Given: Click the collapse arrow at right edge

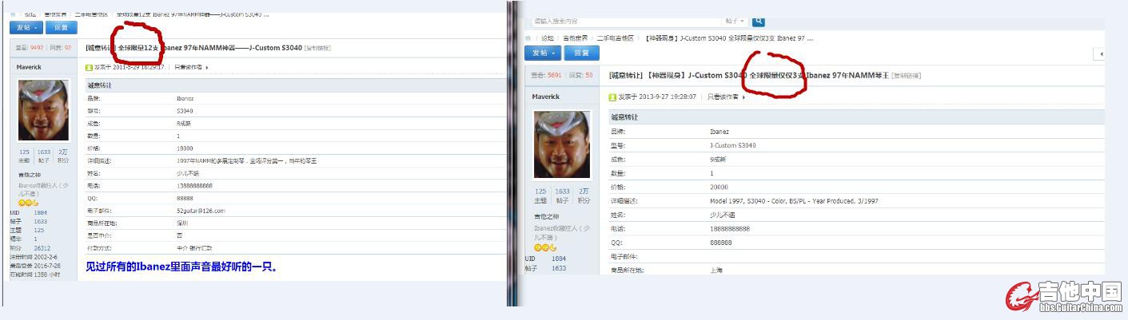Looking at the screenshot, I should click(x=1100, y=53).
